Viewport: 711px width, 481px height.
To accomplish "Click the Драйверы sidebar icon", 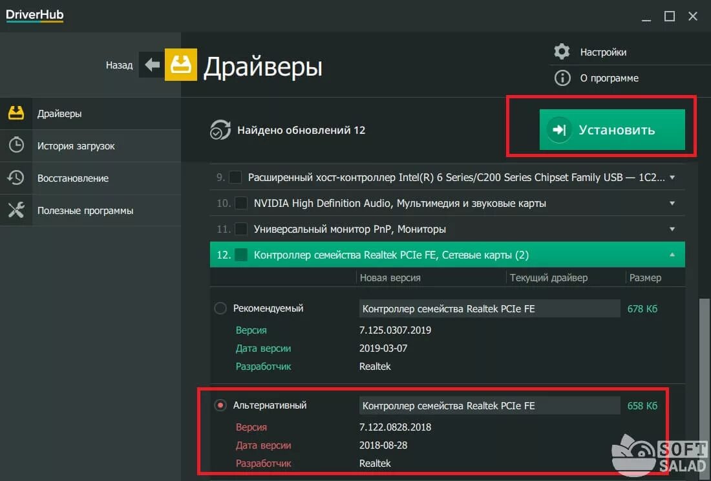I will (x=16, y=113).
